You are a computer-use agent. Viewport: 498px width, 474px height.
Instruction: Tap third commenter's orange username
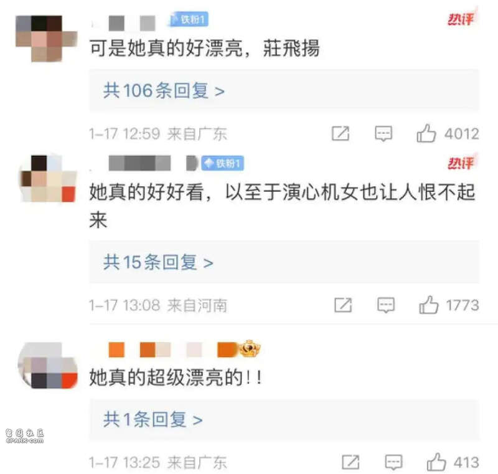(173, 349)
